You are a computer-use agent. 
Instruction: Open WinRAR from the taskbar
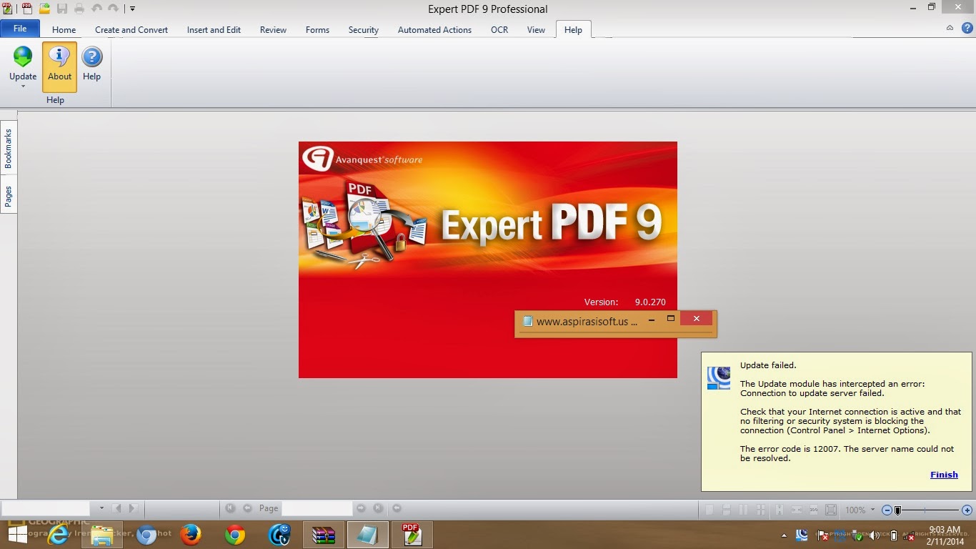(x=324, y=534)
